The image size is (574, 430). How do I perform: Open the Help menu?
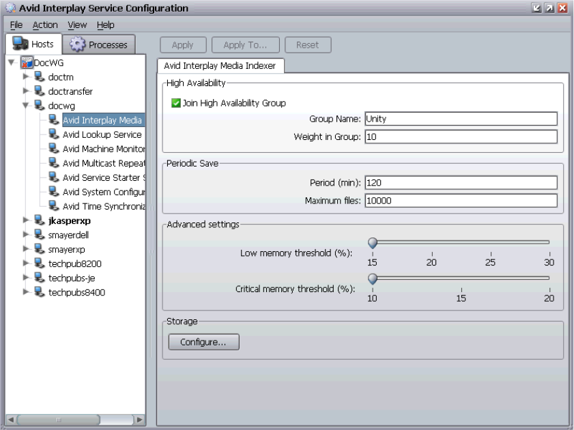[x=105, y=25]
